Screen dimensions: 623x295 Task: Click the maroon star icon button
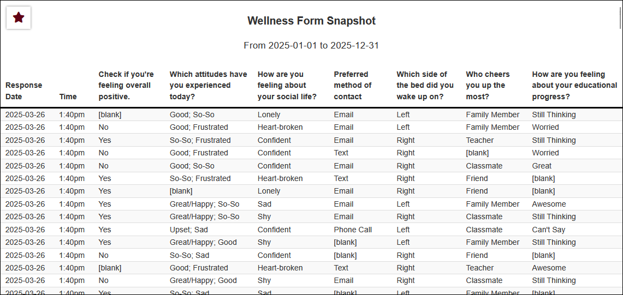(x=19, y=17)
